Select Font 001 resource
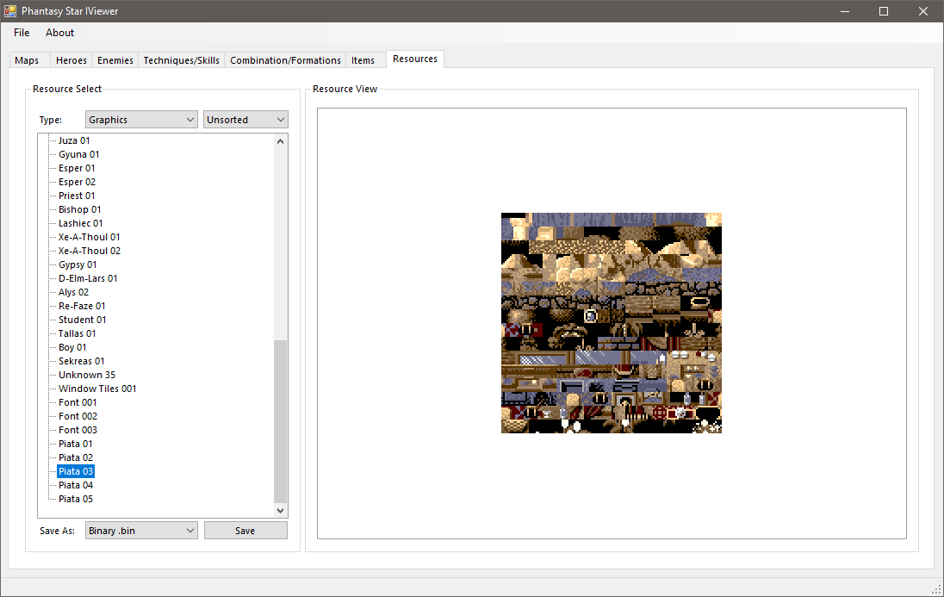This screenshot has height=597, width=944. coord(77,402)
